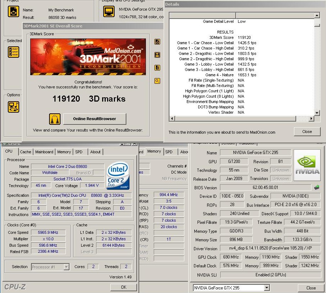Image resolution: width=326 pixels, height=293 pixels.
Task: Select Memory tab in second CPU-Z window
Action: [154, 151]
